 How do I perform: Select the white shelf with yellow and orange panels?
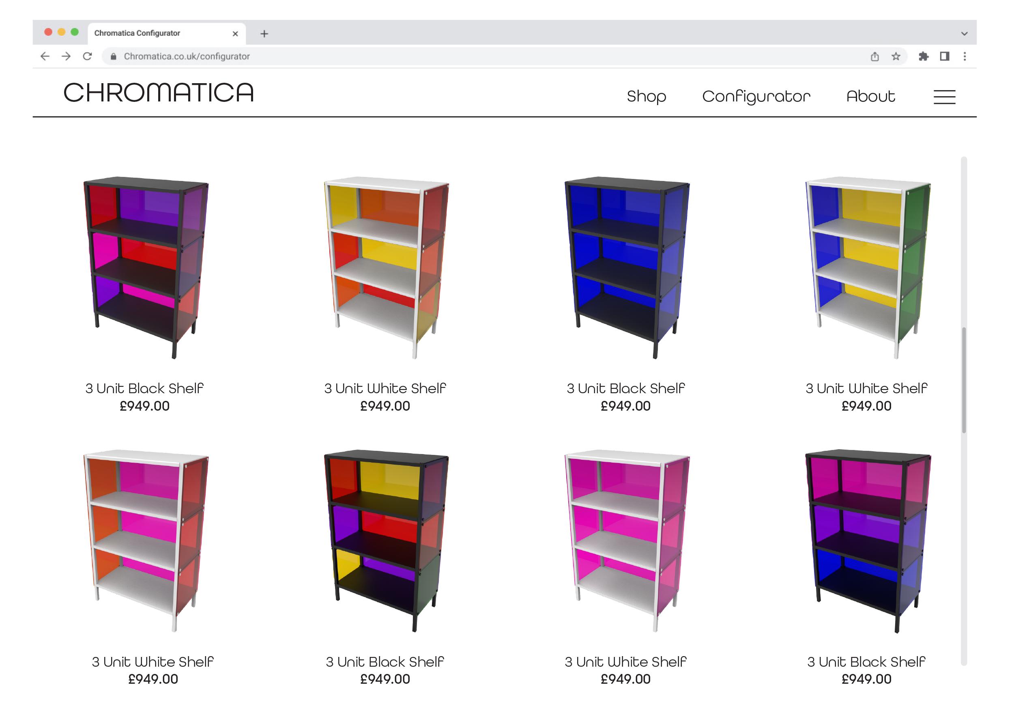(x=387, y=268)
